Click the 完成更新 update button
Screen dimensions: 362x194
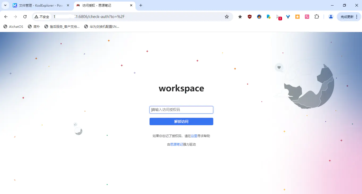(x=349, y=17)
